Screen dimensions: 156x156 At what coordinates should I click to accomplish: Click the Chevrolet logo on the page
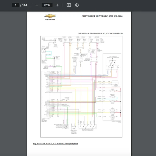click(x=50, y=17)
